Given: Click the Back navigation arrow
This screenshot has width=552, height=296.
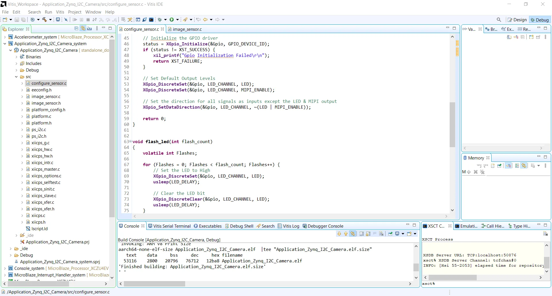Looking at the screenshot, I should point(205,20).
